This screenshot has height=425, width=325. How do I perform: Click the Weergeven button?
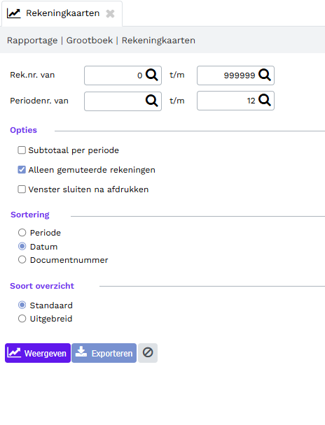(38, 353)
